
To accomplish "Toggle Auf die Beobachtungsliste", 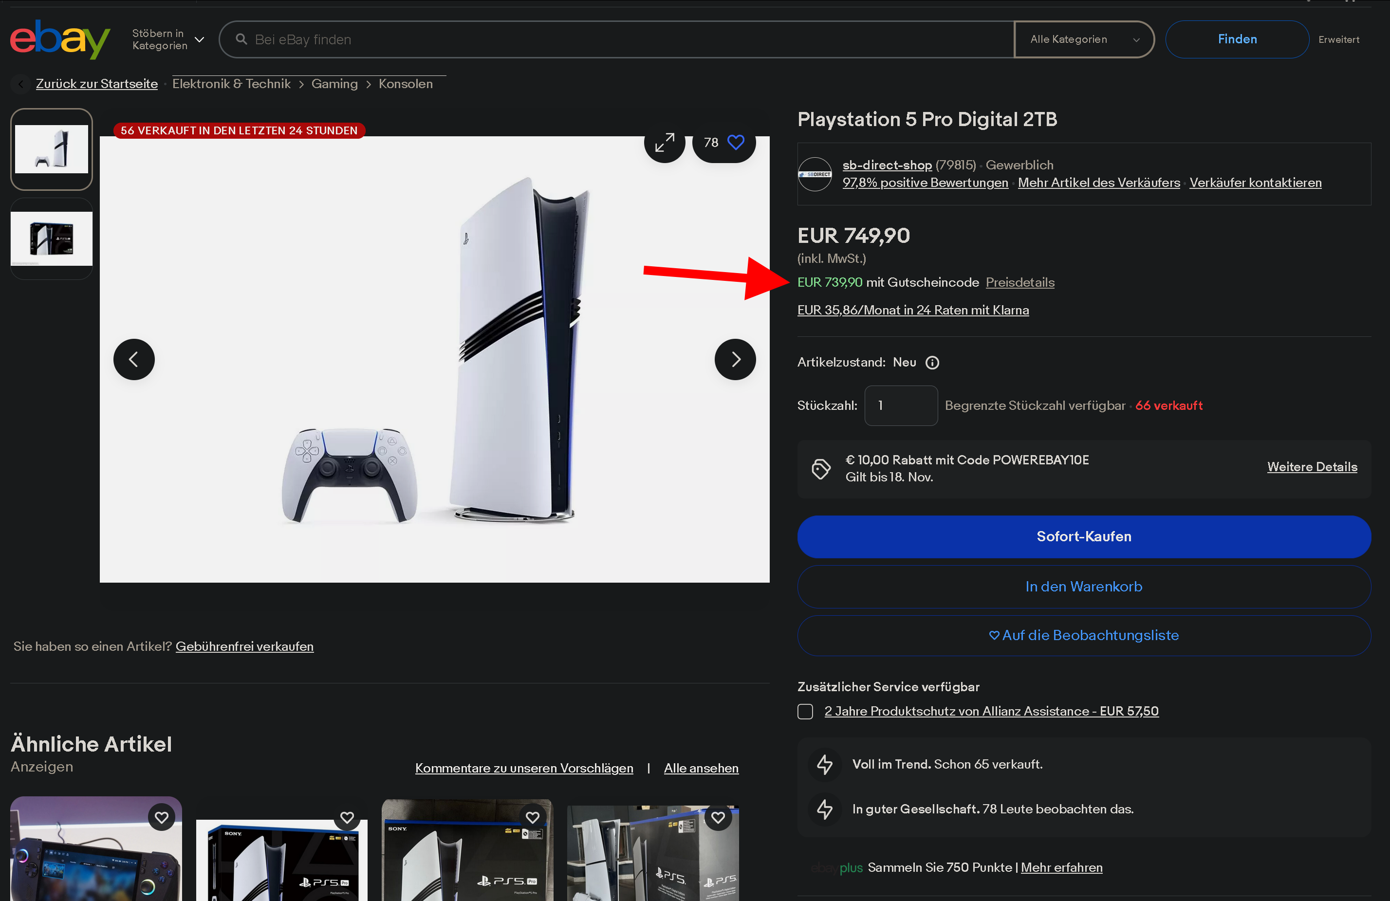I will 1083,635.
